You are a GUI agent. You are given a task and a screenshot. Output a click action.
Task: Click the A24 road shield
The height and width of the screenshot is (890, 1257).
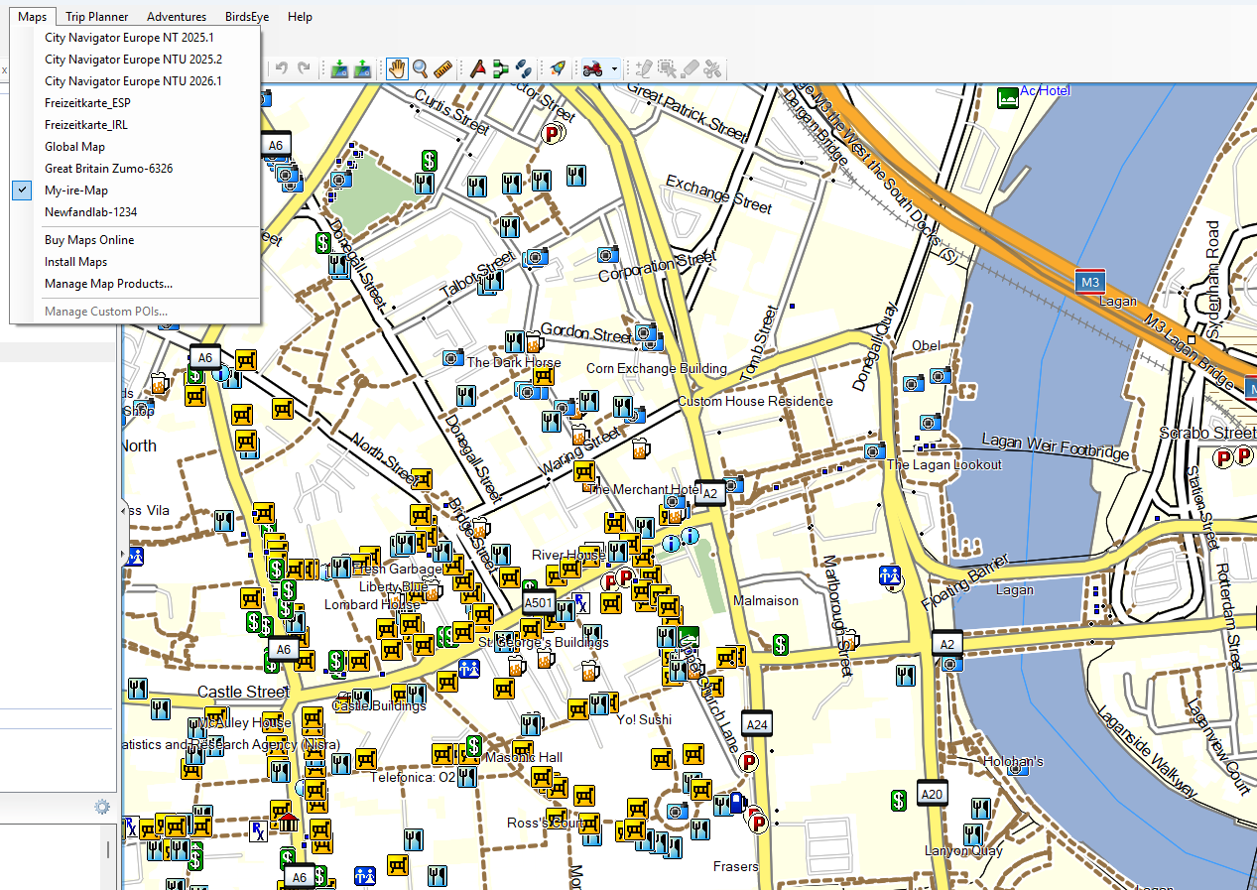point(757,724)
